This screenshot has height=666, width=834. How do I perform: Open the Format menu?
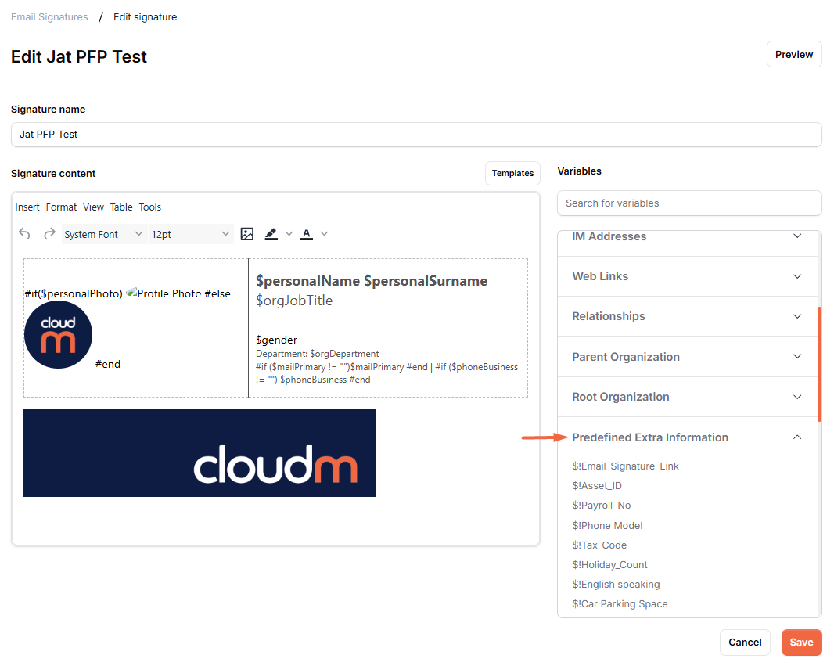[61, 207]
